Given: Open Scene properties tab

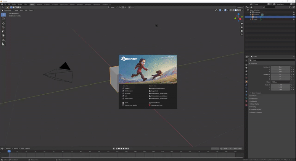Looking at the screenshot, I should pyautogui.click(x=246, y=74).
